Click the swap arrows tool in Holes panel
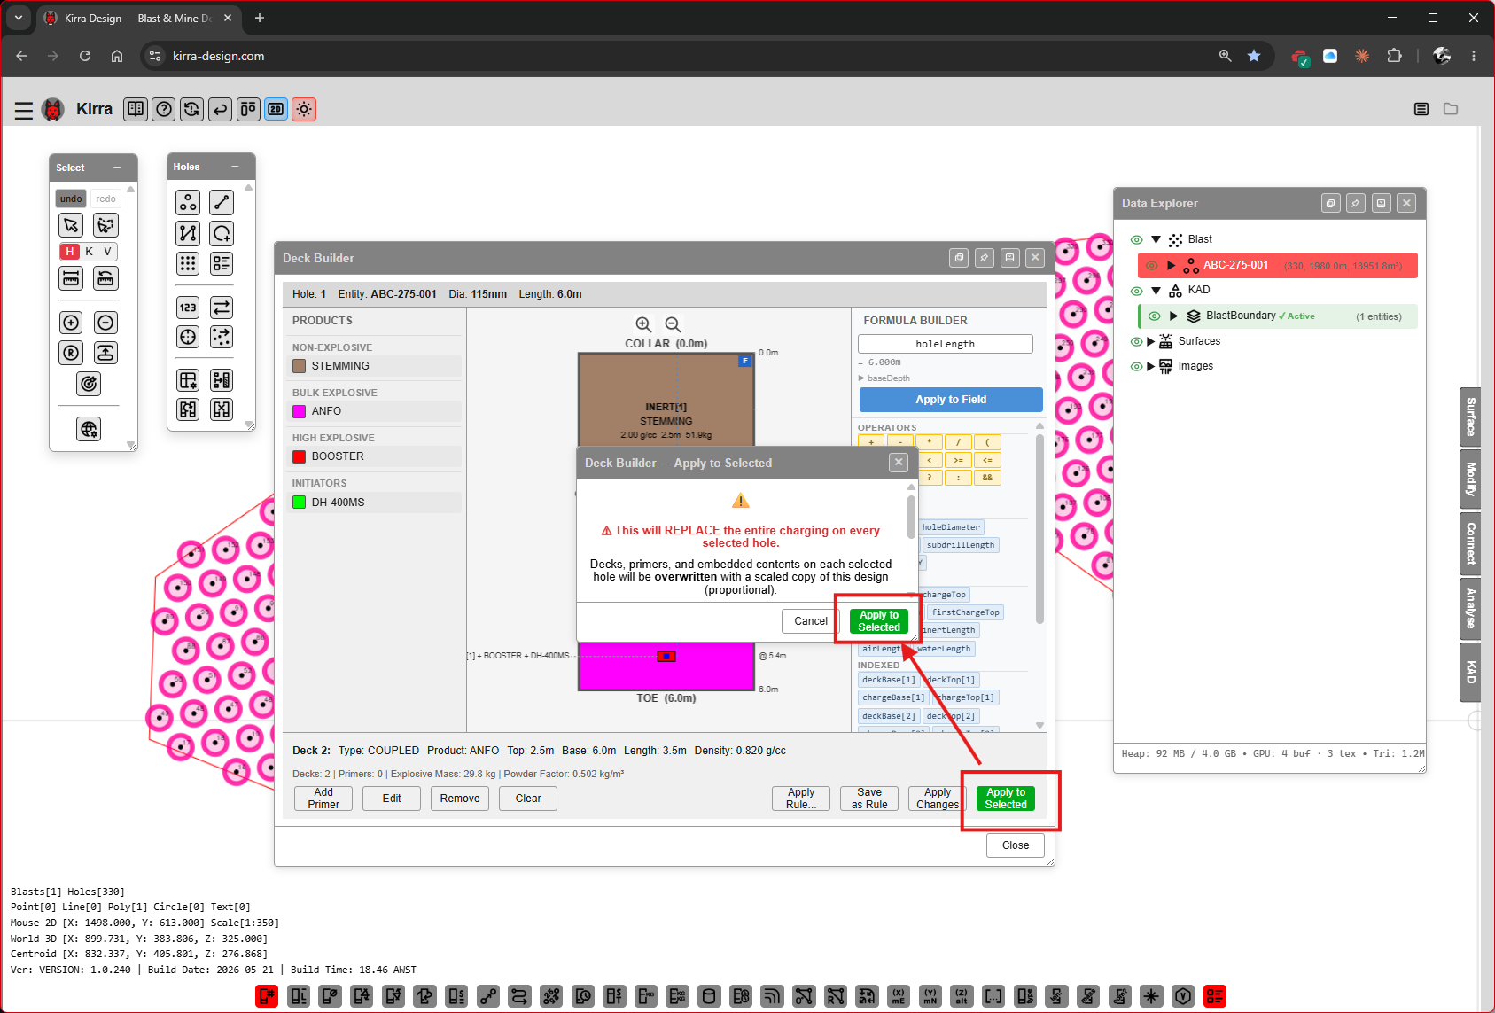The width and height of the screenshot is (1495, 1013). (x=222, y=308)
